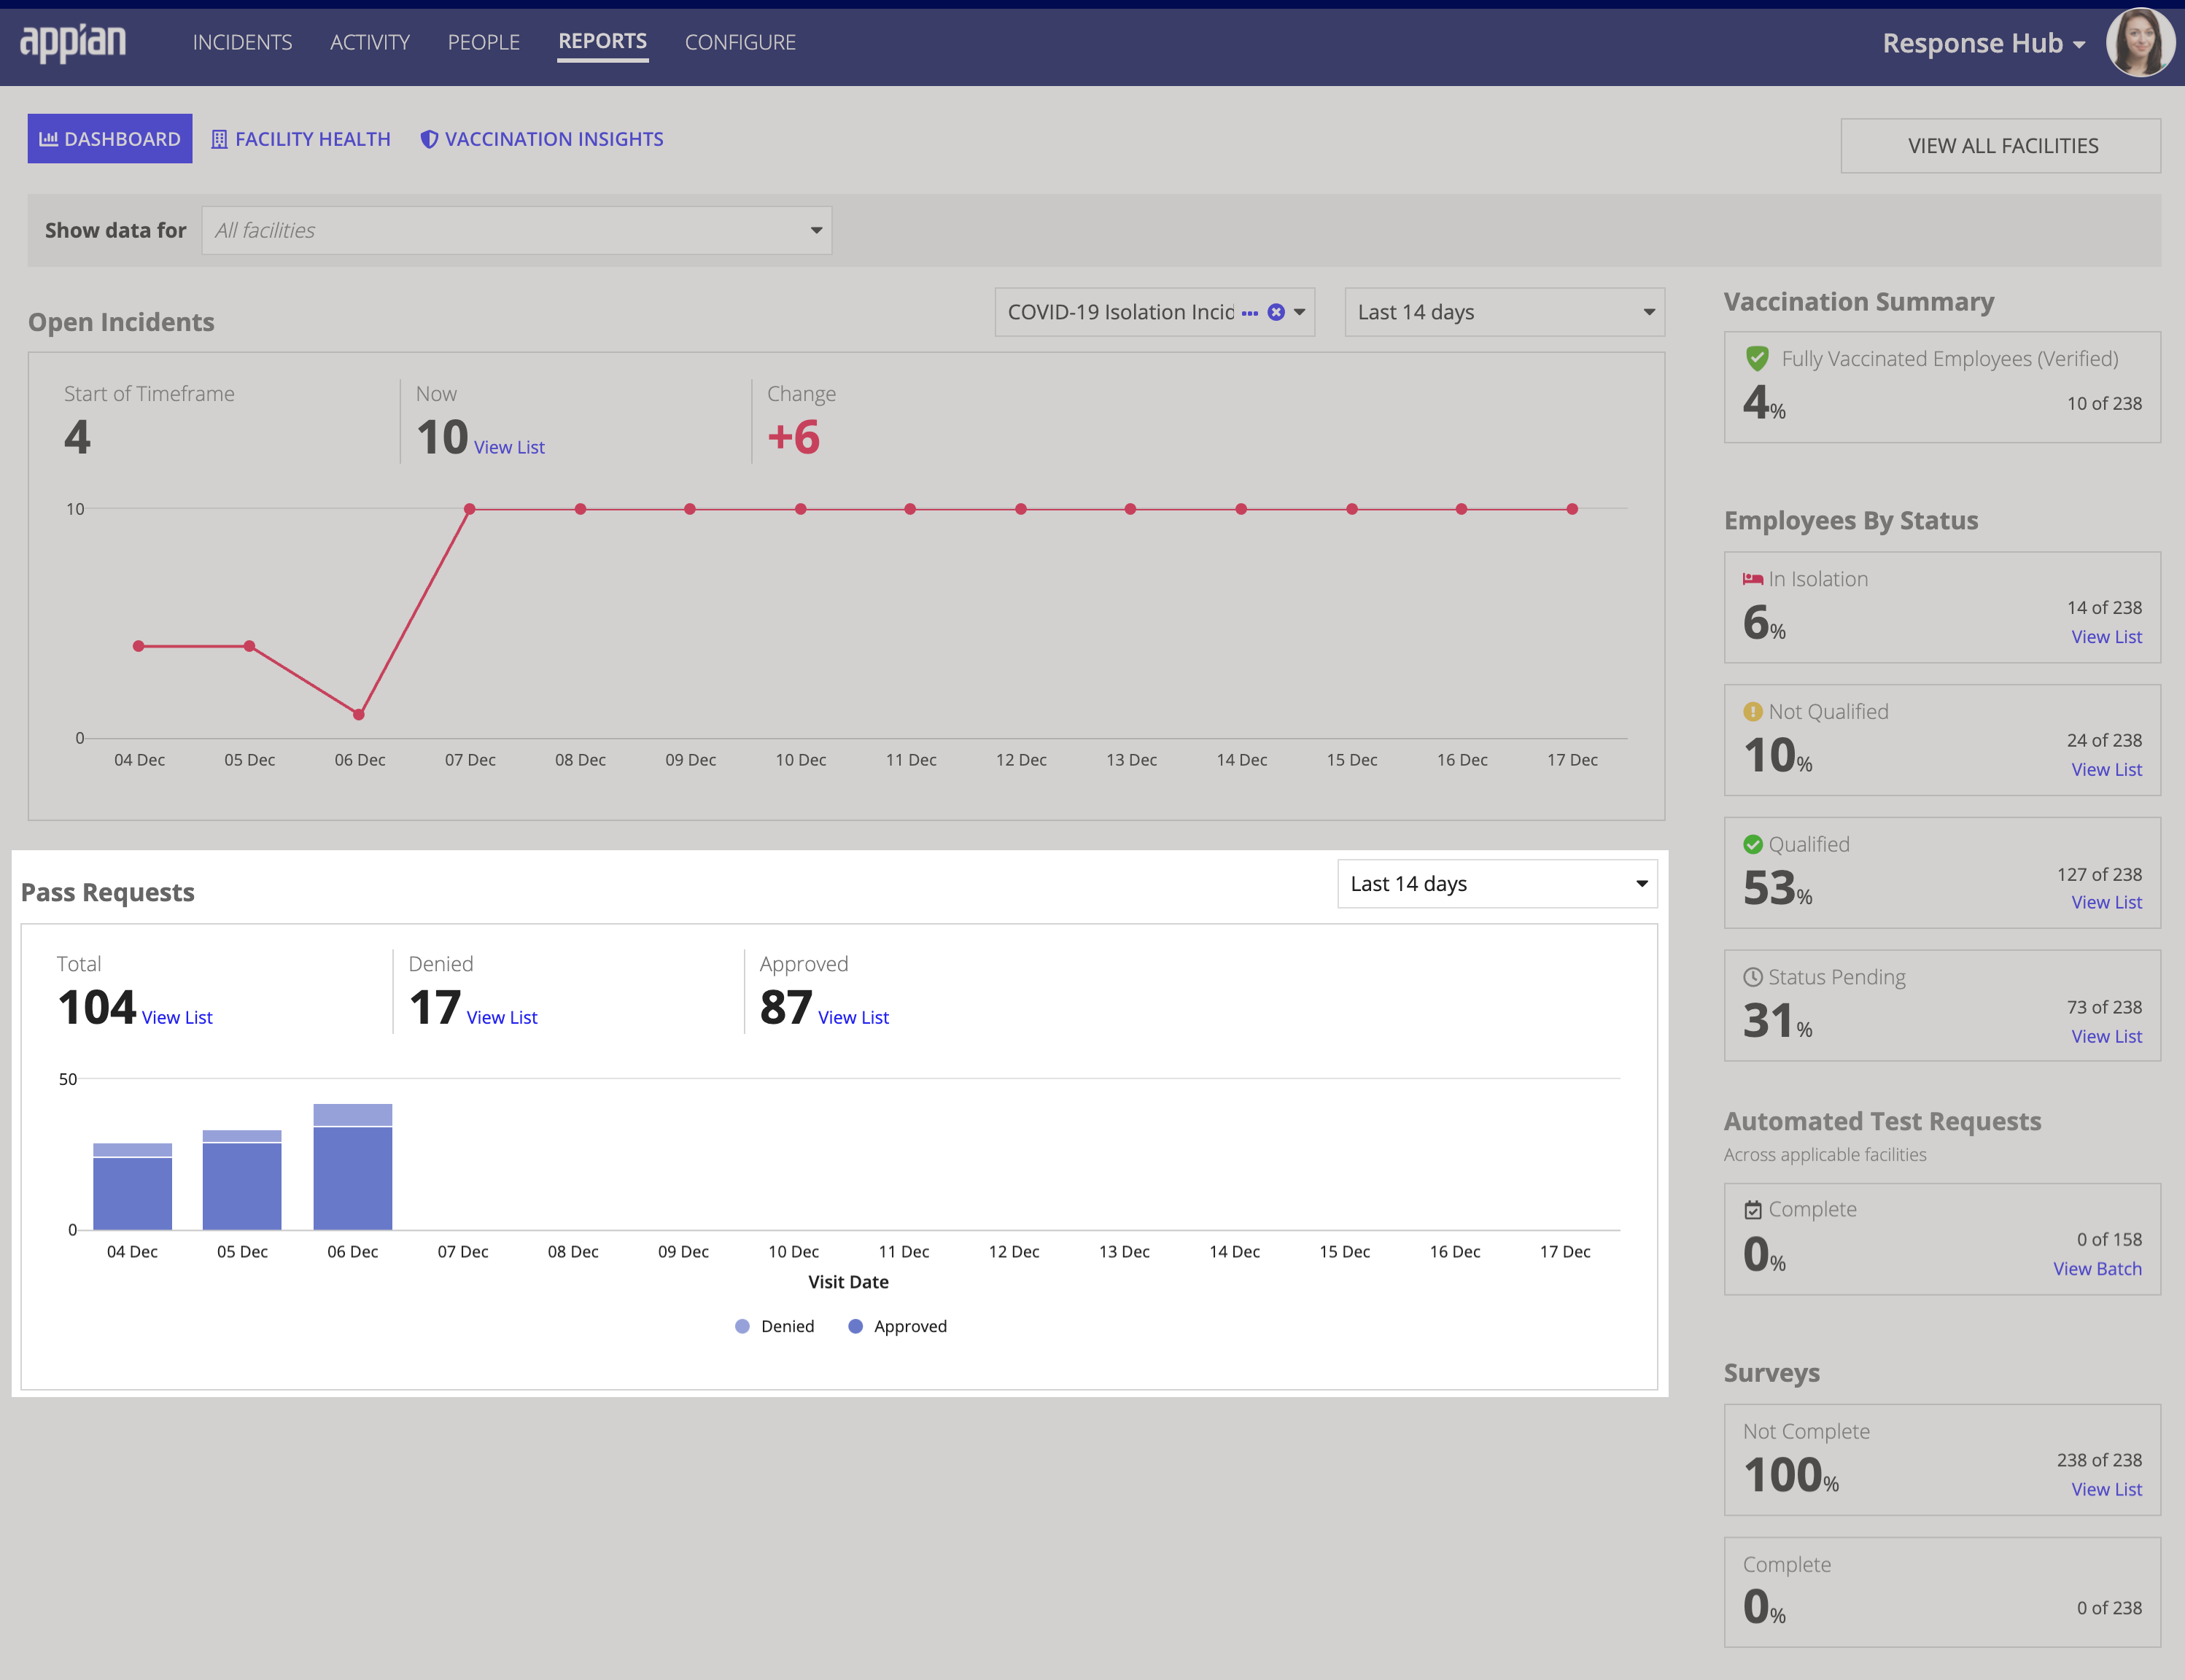Open View Batch for test requests

[2097, 1269]
